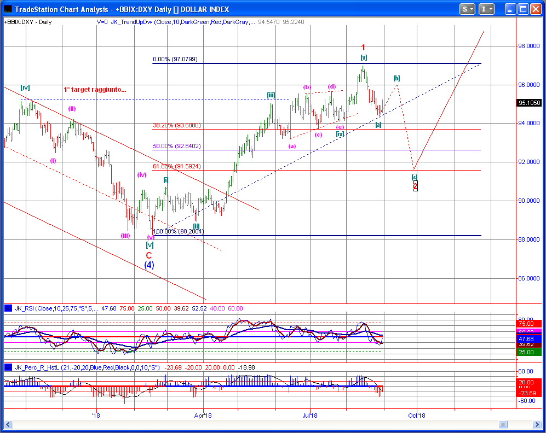Select the '+BBIX:DXY - Daily' symbol label

28,22
